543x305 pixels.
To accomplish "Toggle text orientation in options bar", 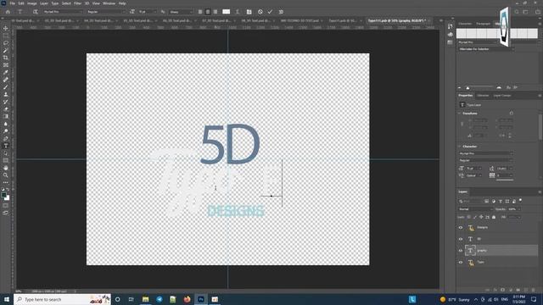I will click(x=36, y=12).
